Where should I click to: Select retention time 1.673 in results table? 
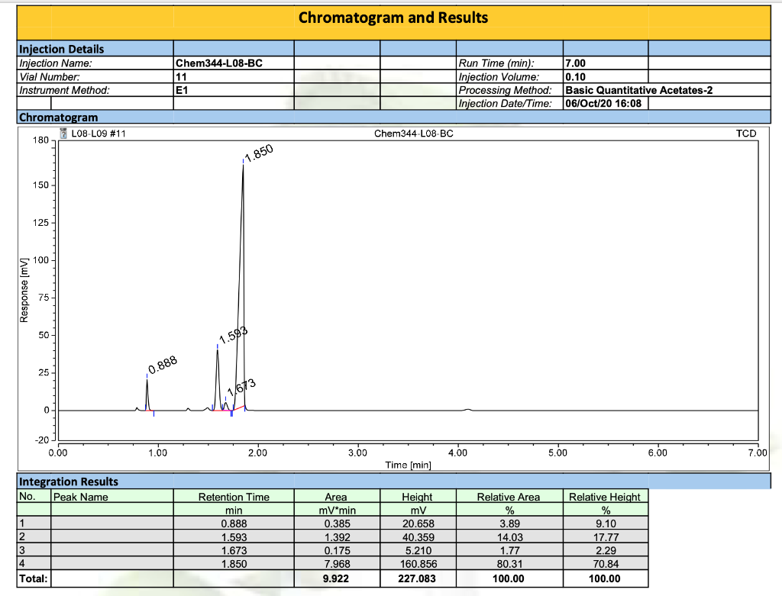coord(234,551)
